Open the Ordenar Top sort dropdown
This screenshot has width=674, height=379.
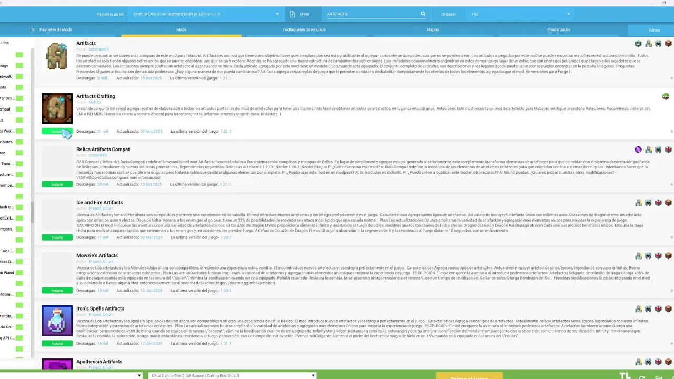[x=521, y=14]
